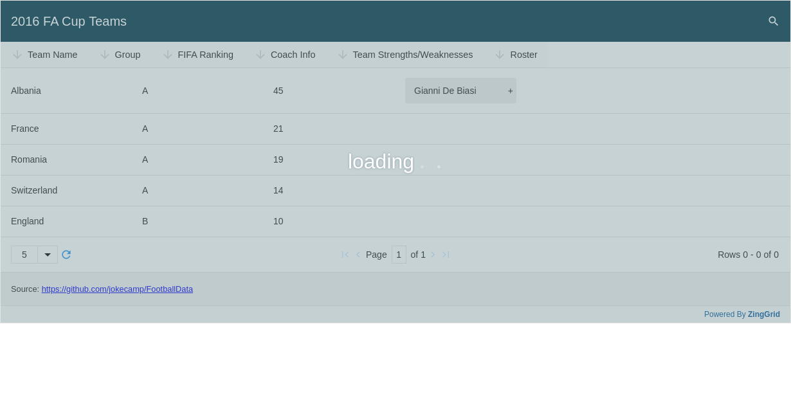791x405 pixels.
Task: Click France's FIFA ranking 21
Action: [278, 129]
